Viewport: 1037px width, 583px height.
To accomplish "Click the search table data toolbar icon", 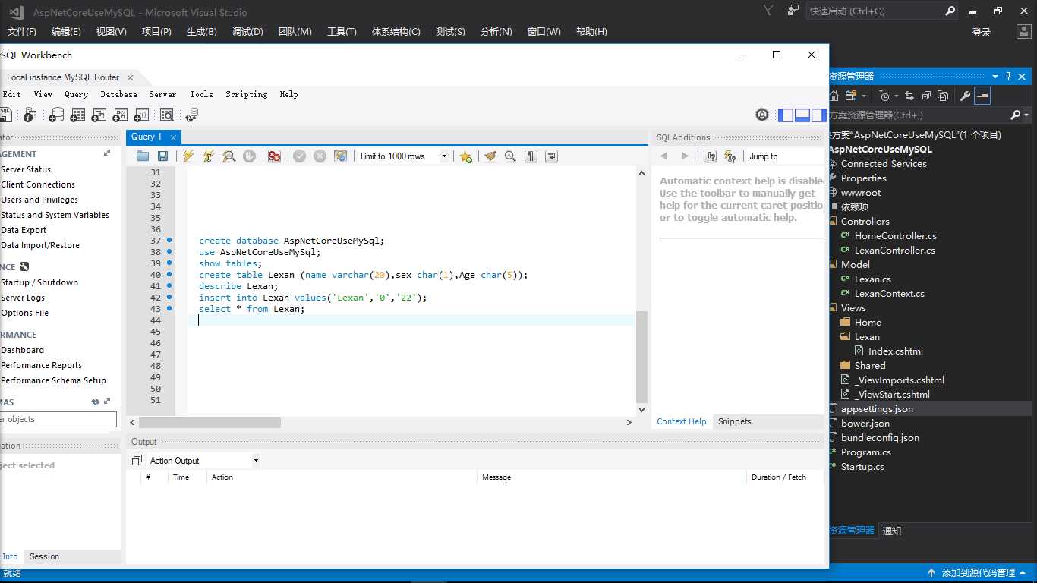I will [x=167, y=115].
